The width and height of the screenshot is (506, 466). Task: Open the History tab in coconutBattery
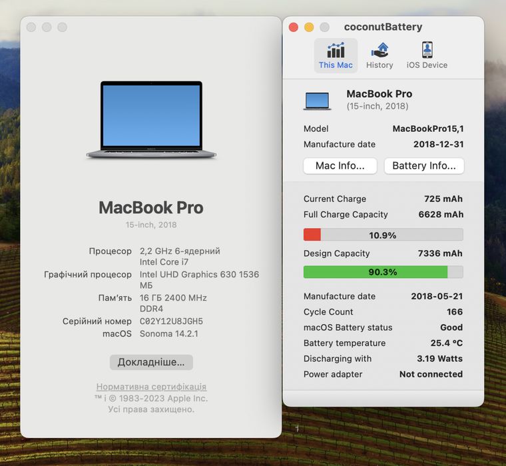click(379, 55)
